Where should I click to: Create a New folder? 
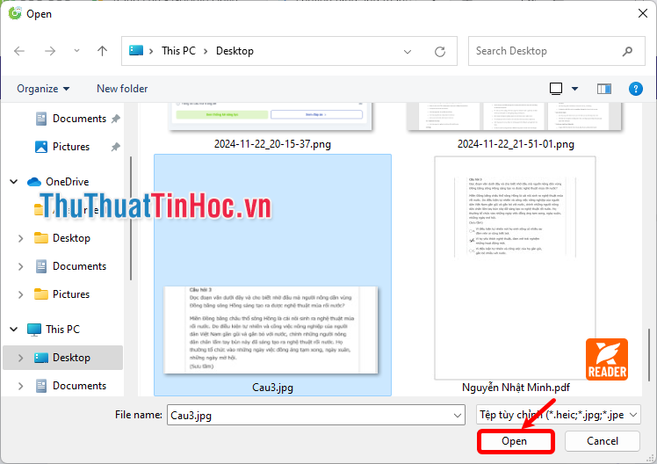click(x=122, y=89)
